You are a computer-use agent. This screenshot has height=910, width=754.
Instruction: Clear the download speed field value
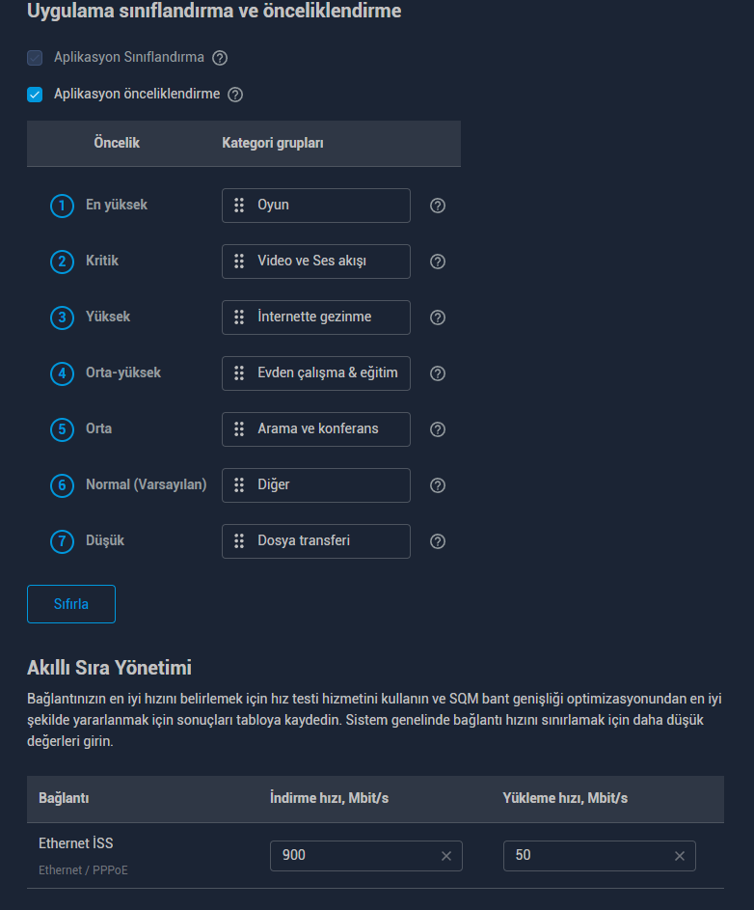[x=446, y=856]
